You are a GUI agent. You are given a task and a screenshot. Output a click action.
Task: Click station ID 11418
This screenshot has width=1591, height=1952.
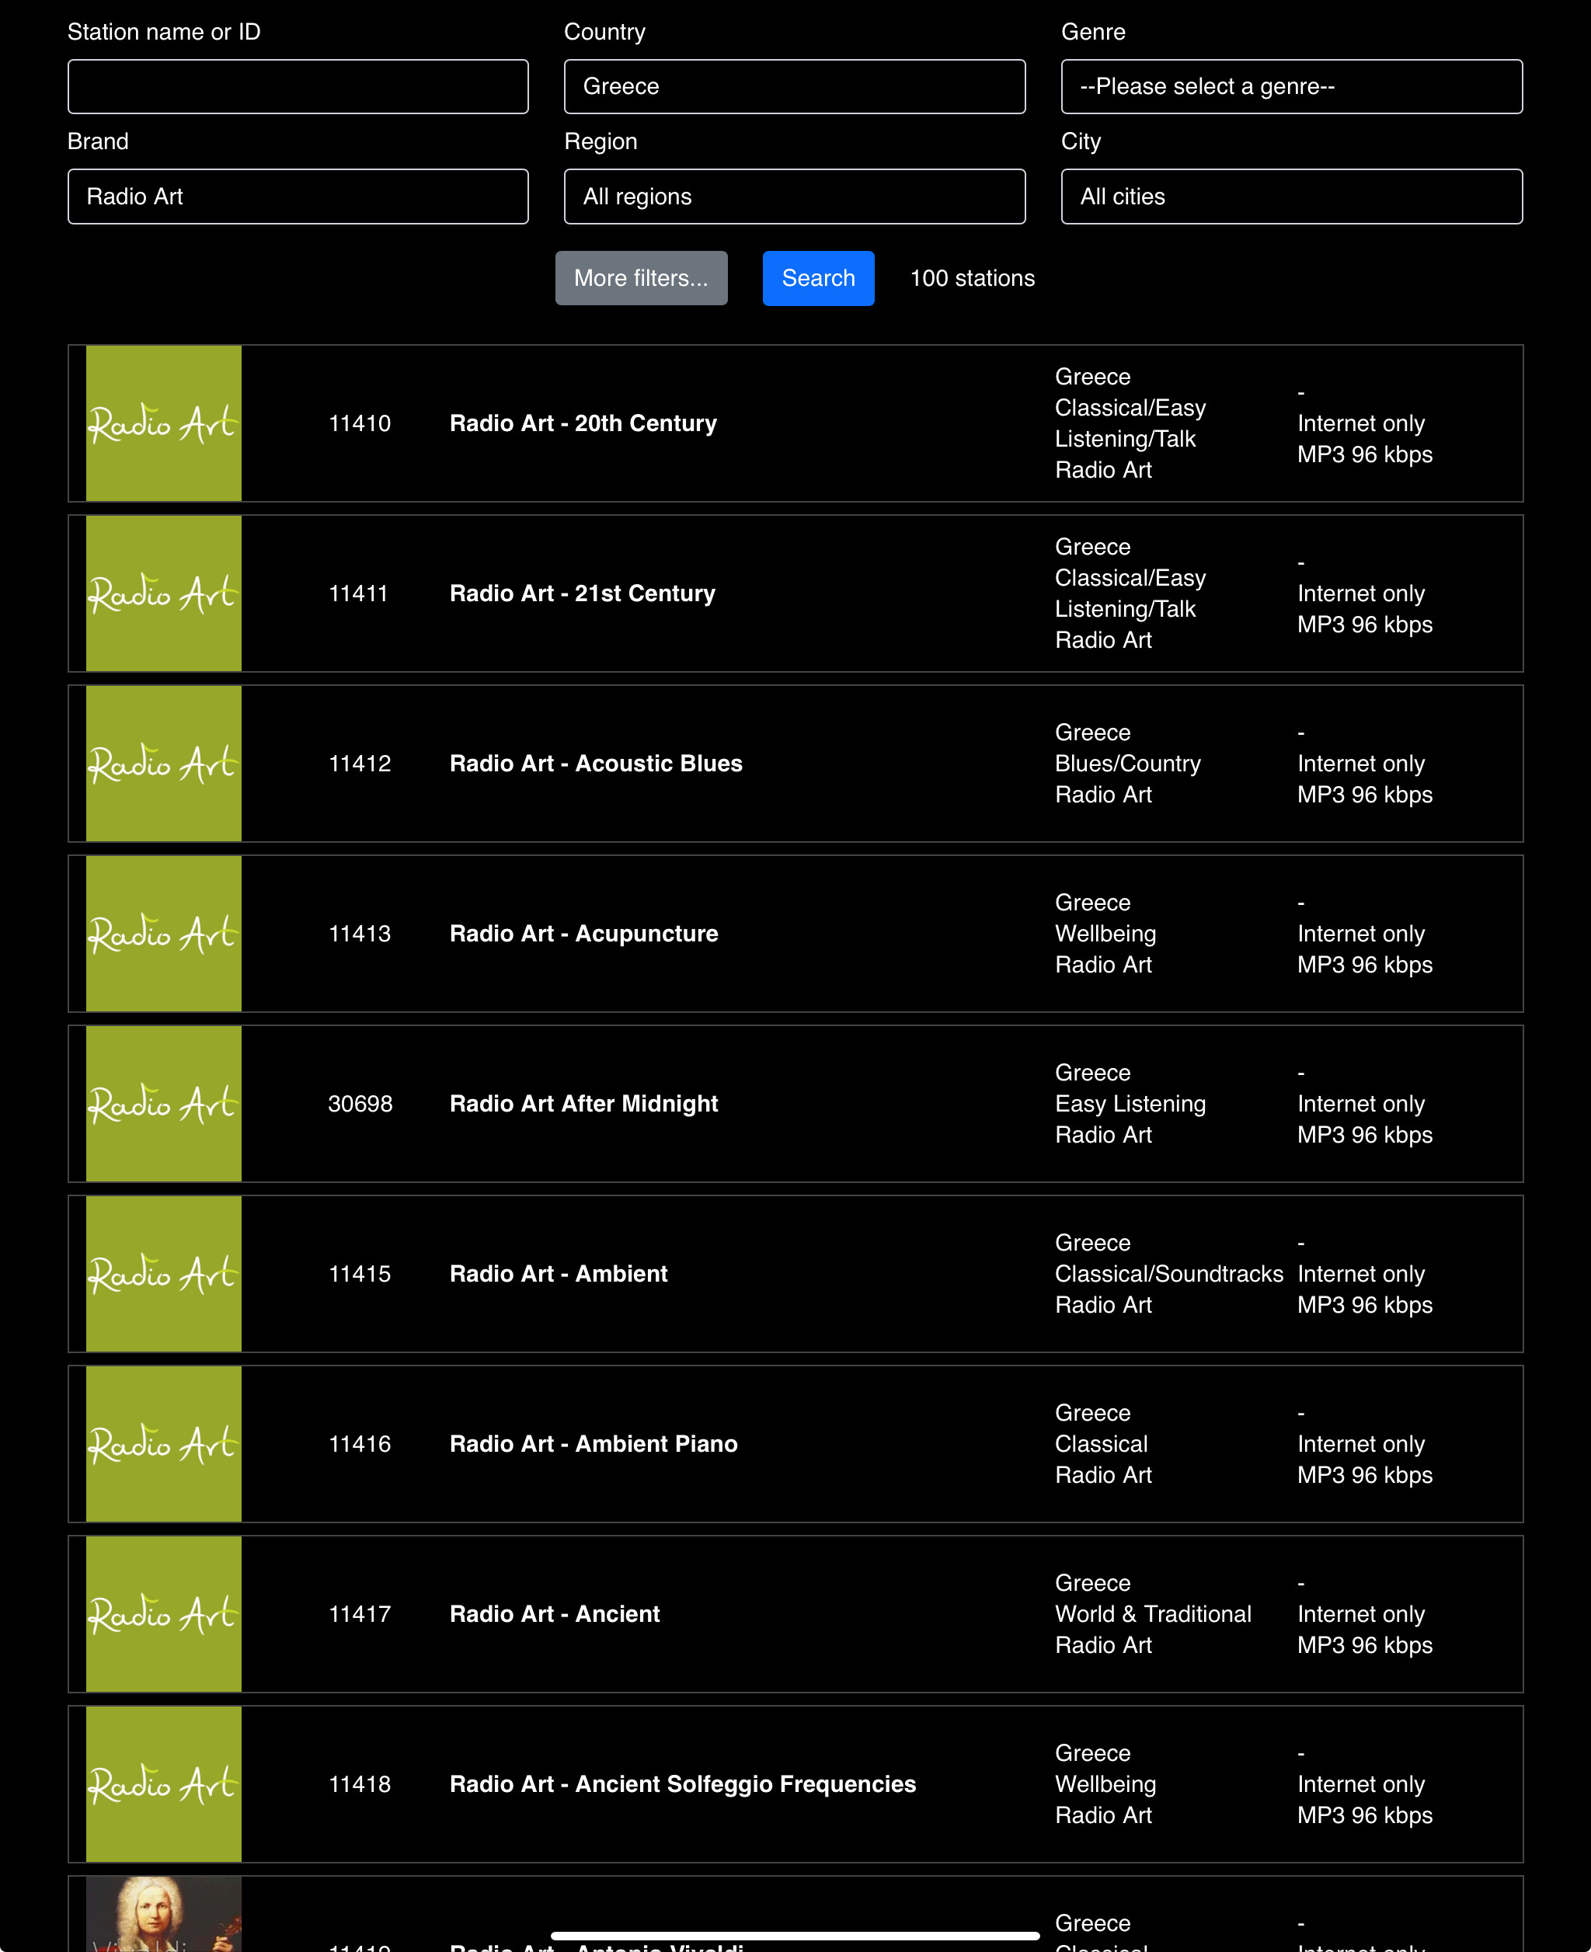point(359,1784)
